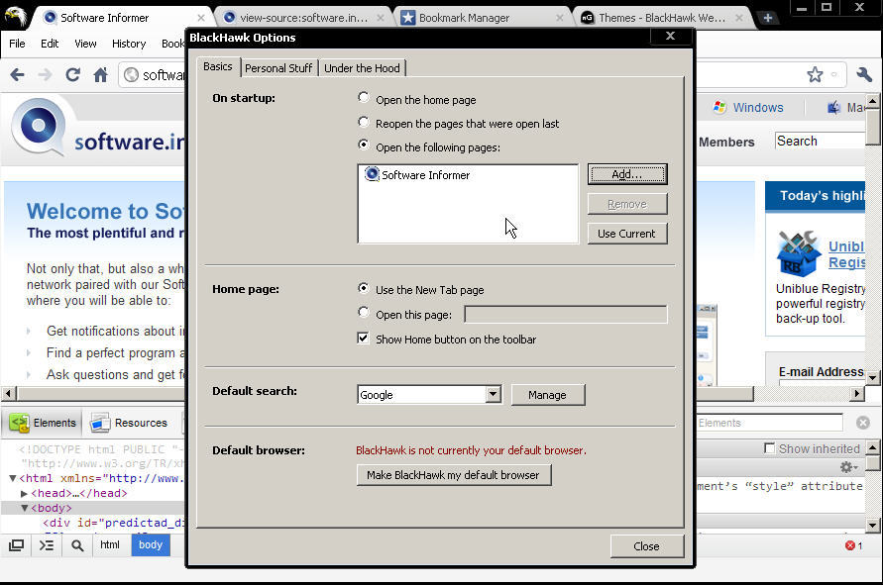Open the View menu
The width and height of the screenshot is (883, 585).
click(85, 44)
